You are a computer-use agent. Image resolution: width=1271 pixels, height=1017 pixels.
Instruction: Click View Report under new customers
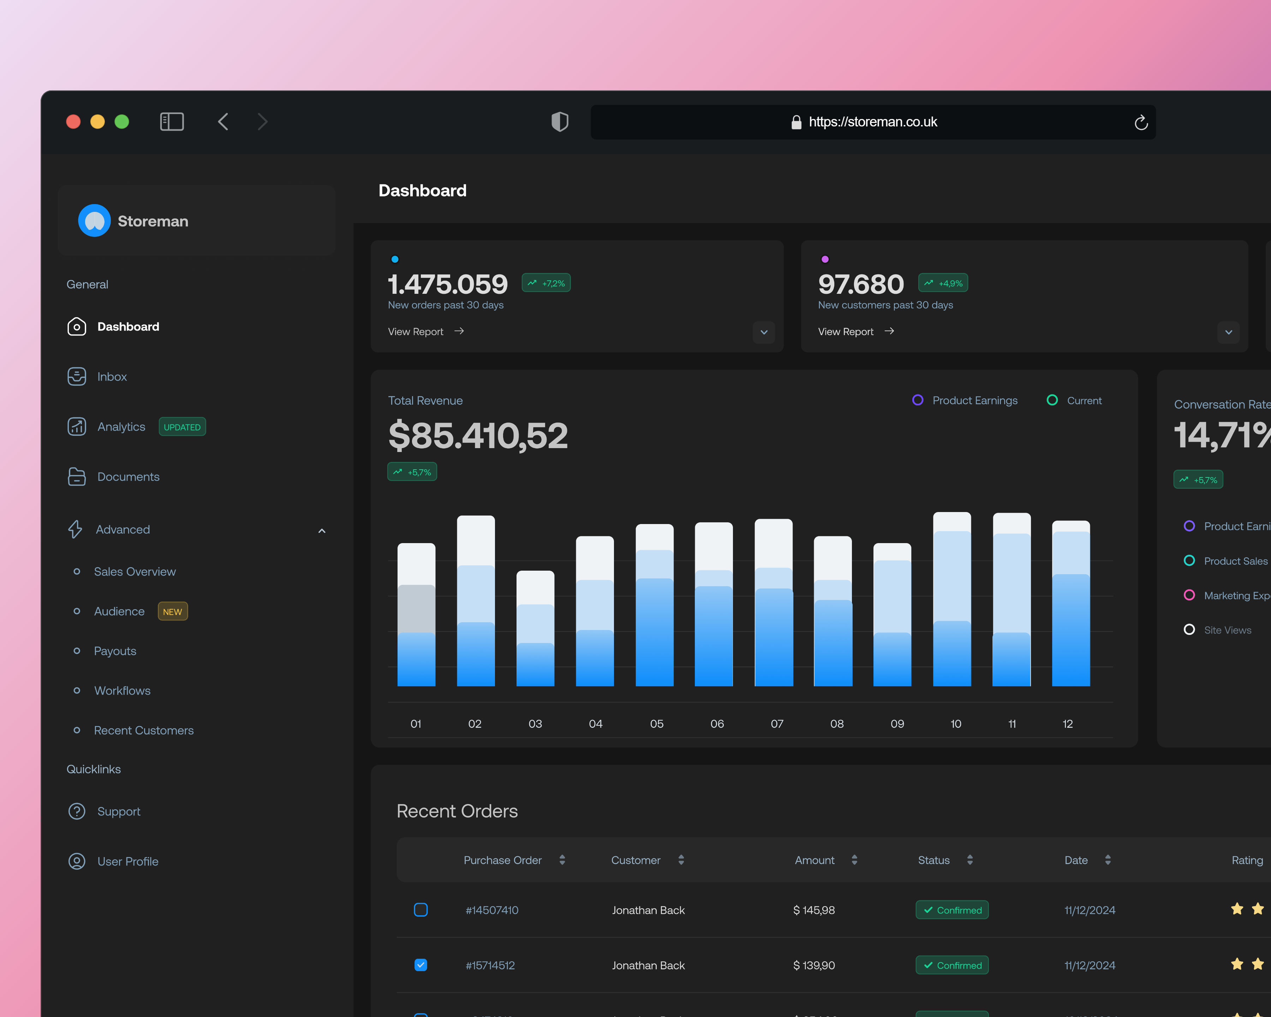coord(845,331)
